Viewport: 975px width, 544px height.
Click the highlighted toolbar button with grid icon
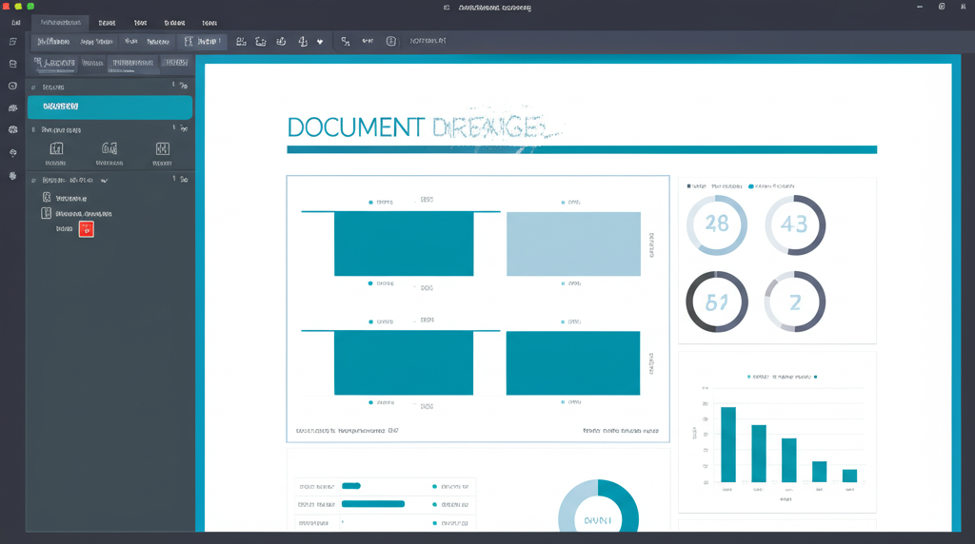click(203, 41)
